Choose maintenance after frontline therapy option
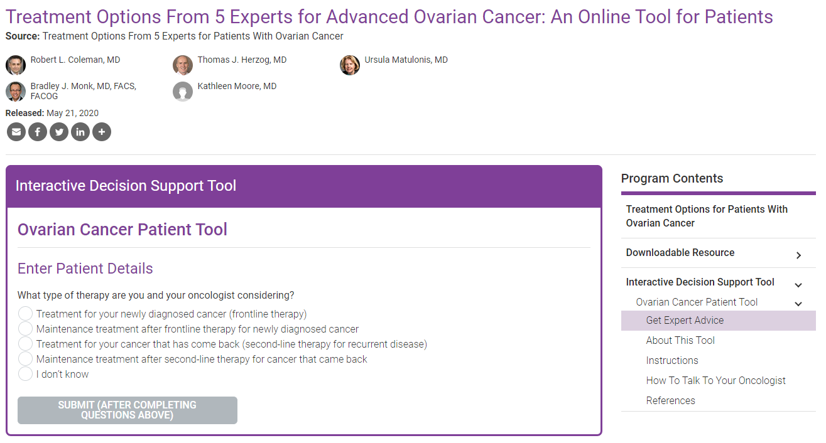This screenshot has height=443, width=826. pos(25,329)
